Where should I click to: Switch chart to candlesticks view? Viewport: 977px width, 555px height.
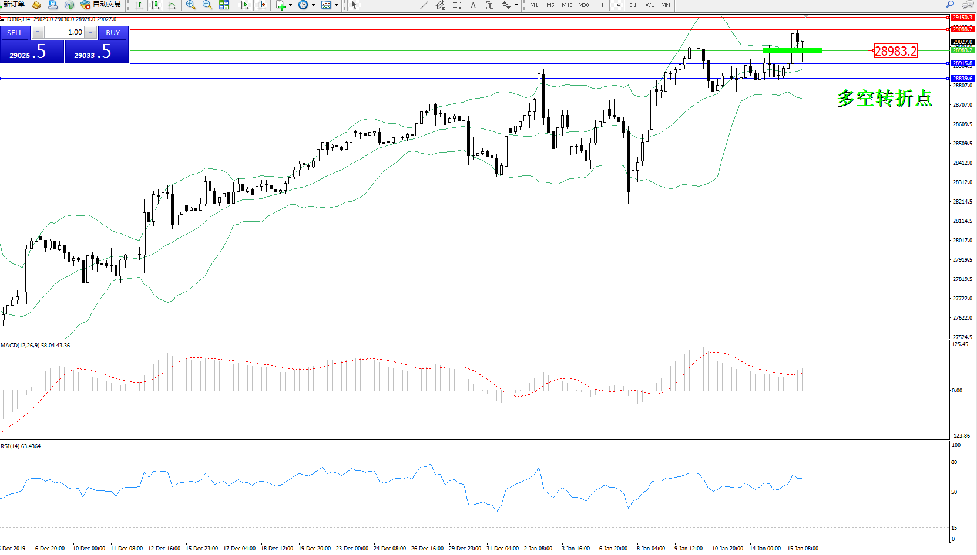point(155,5)
